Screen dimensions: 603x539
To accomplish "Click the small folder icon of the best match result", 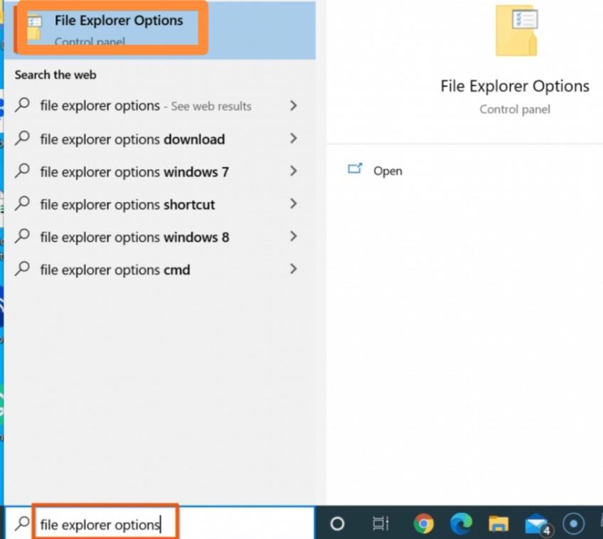I will (x=34, y=27).
